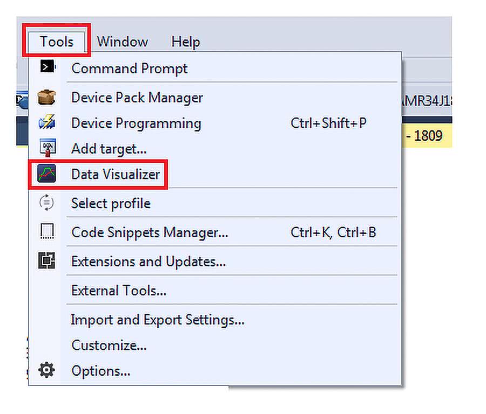Open Extensions and Updates... entry
Image resolution: width=486 pixels, height=414 pixels.
pyautogui.click(x=148, y=261)
